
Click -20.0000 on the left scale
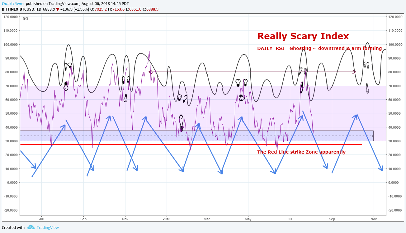coord(10,210)
